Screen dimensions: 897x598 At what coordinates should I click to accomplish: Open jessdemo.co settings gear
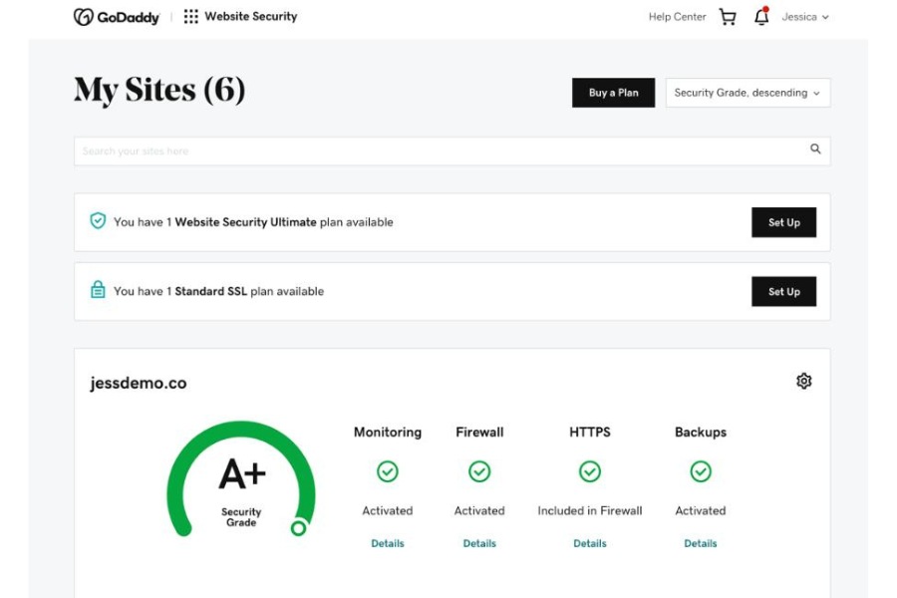coord(803,381)
